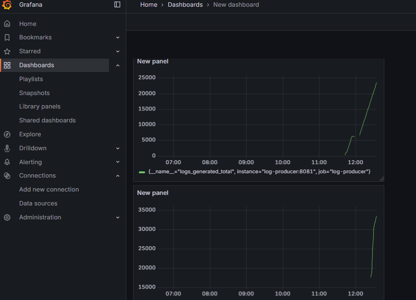Open Bookmarks in the sidebar menu
The height and width of the screenshot is (300, 416).
pos(35,37)
